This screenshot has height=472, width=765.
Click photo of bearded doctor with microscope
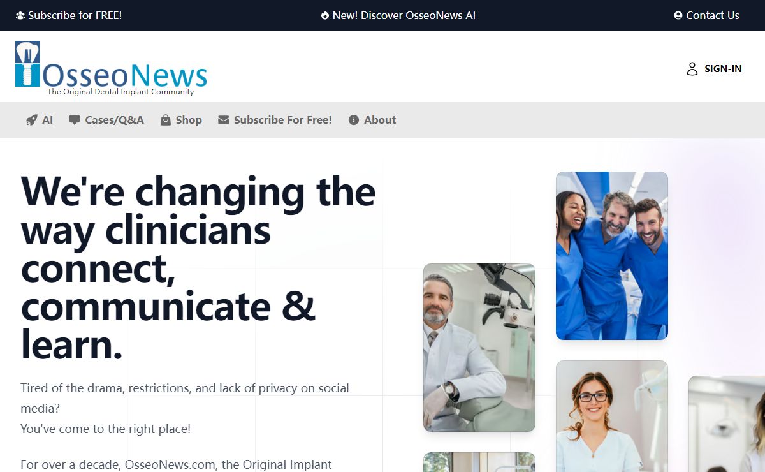coord(479,348)
